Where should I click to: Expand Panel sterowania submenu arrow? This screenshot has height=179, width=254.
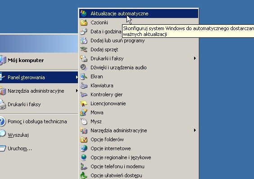pos(77,77)
